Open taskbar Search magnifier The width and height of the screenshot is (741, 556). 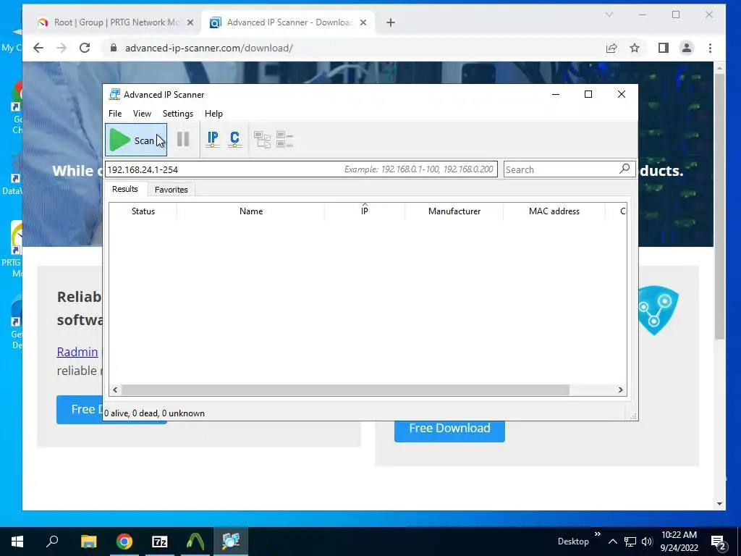coord(52,542)
